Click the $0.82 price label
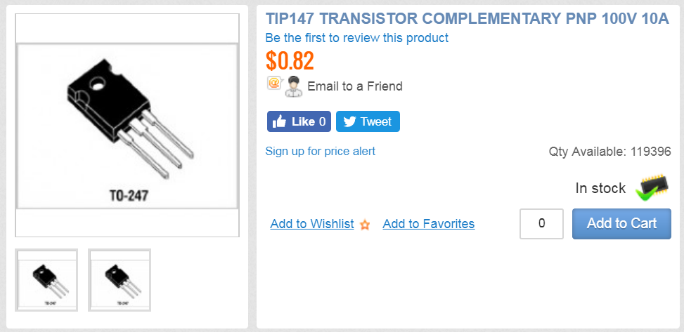Viewport: 684px width, 332px height. pyautogui.click(x=290, y=61)
